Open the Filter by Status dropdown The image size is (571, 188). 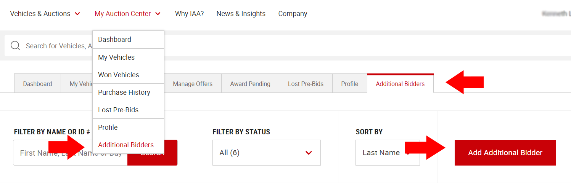(266, 153)
